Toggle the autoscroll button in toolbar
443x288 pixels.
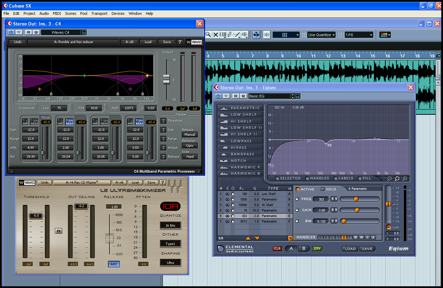(x=256, y=35)
